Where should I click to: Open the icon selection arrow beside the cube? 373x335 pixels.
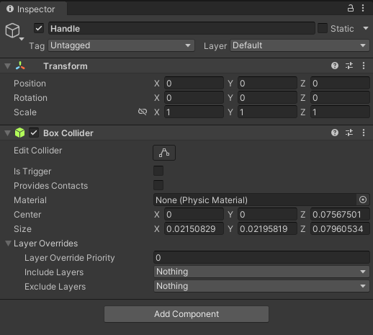22,39
